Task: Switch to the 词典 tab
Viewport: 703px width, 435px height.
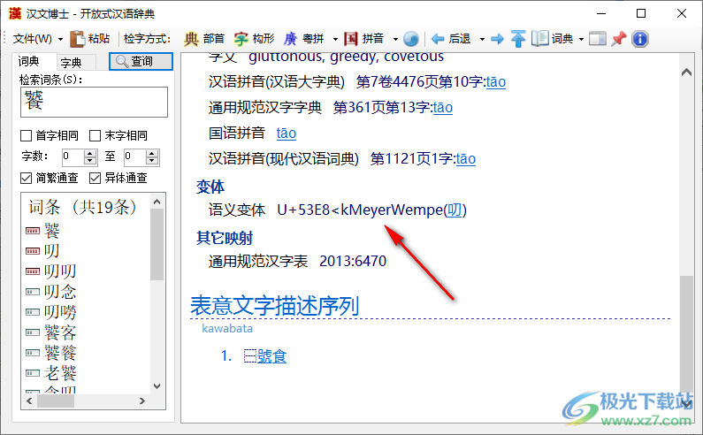Action: pos(29,61)
